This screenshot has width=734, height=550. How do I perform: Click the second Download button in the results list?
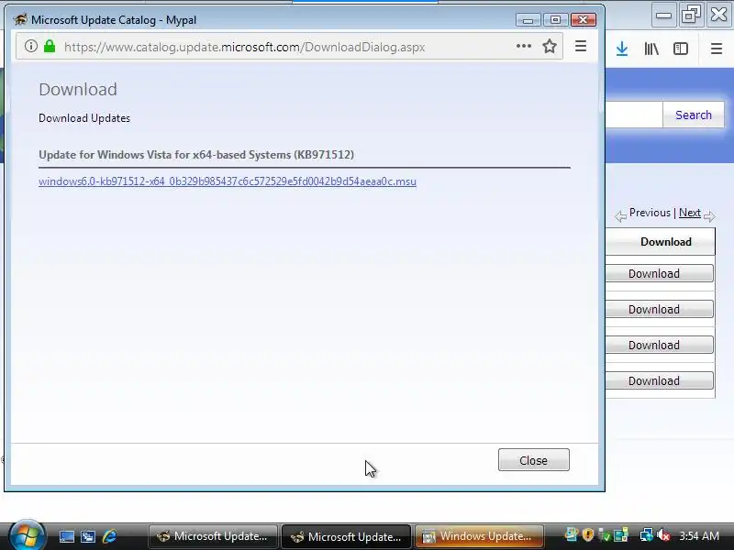tap(659, 309)
